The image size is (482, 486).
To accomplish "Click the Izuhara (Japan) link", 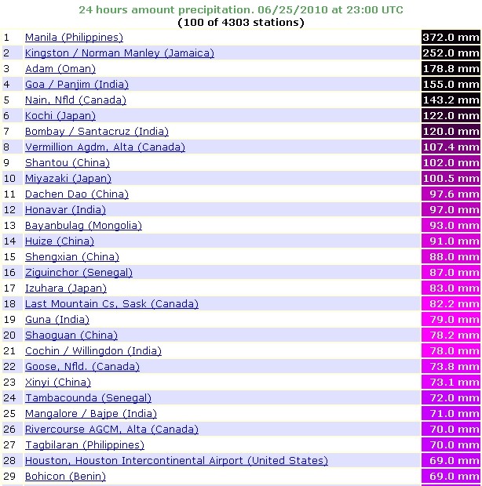I will [x=66, y=288].
